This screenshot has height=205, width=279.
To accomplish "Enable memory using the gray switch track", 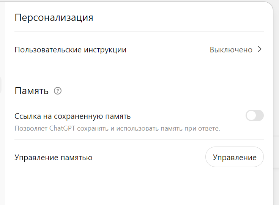I will pyautogui.click(x=255, y=115).
